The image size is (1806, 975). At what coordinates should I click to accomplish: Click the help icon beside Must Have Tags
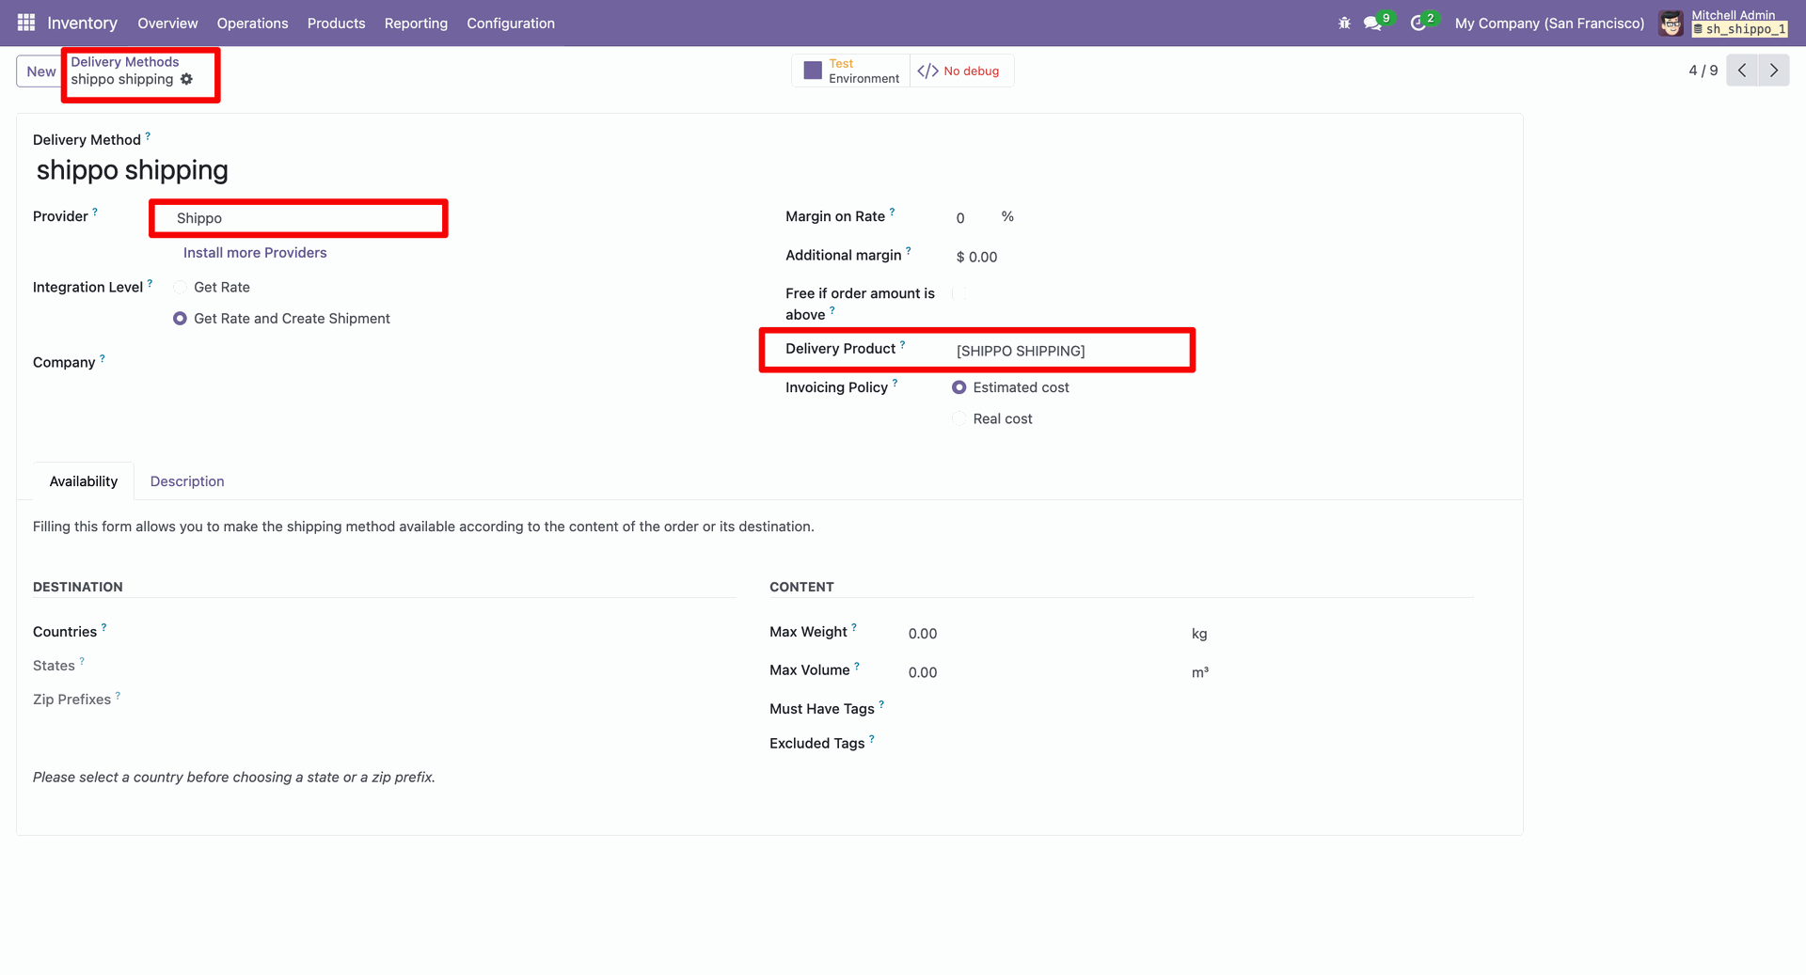pyautogui.click(x=881, y=704)
